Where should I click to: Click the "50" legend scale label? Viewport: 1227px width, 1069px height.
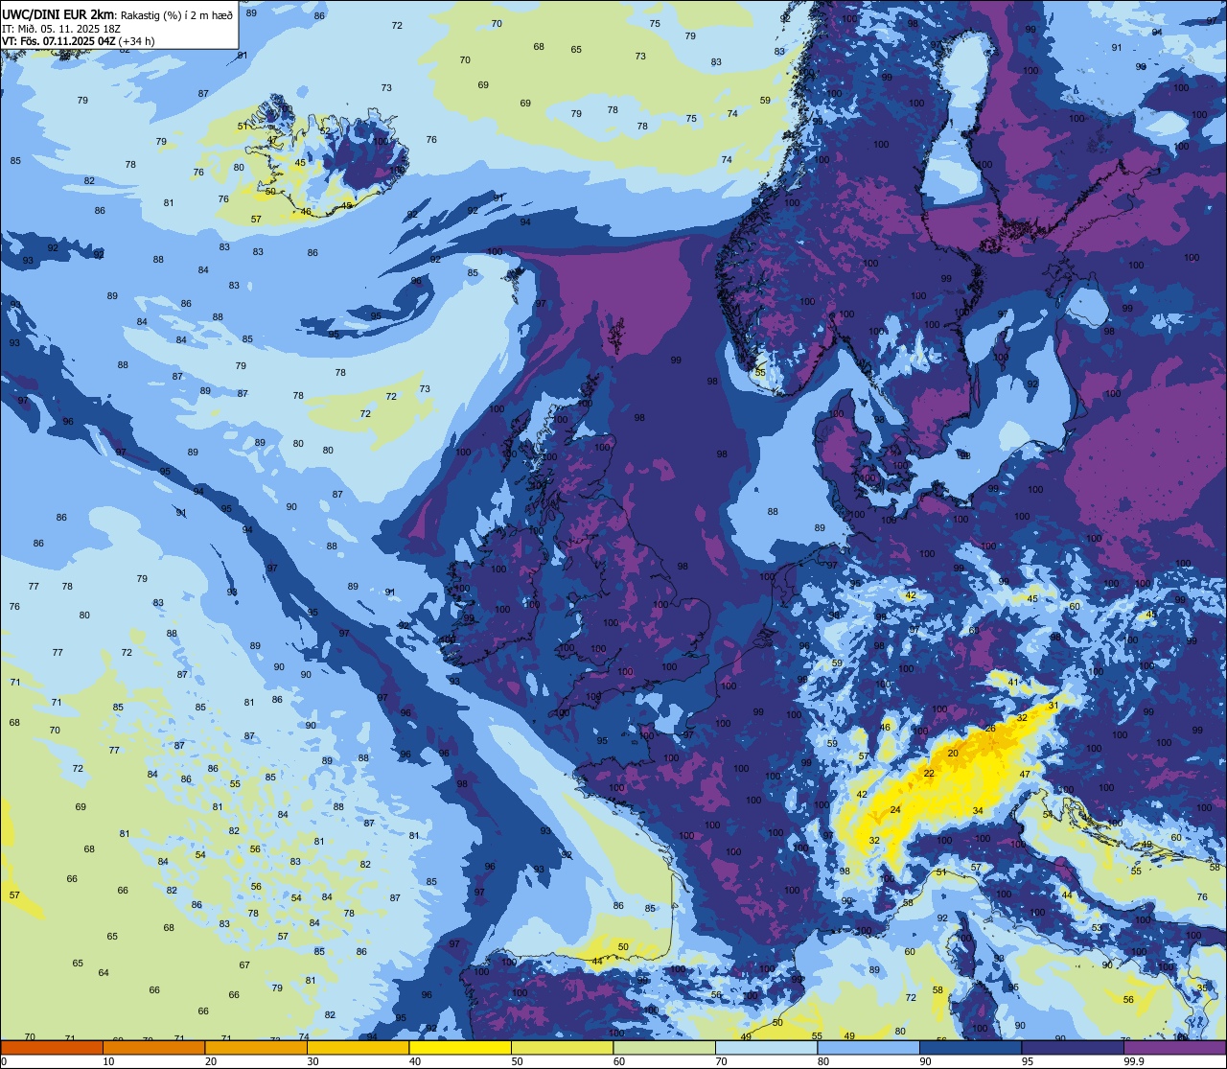coord(517,1061)
